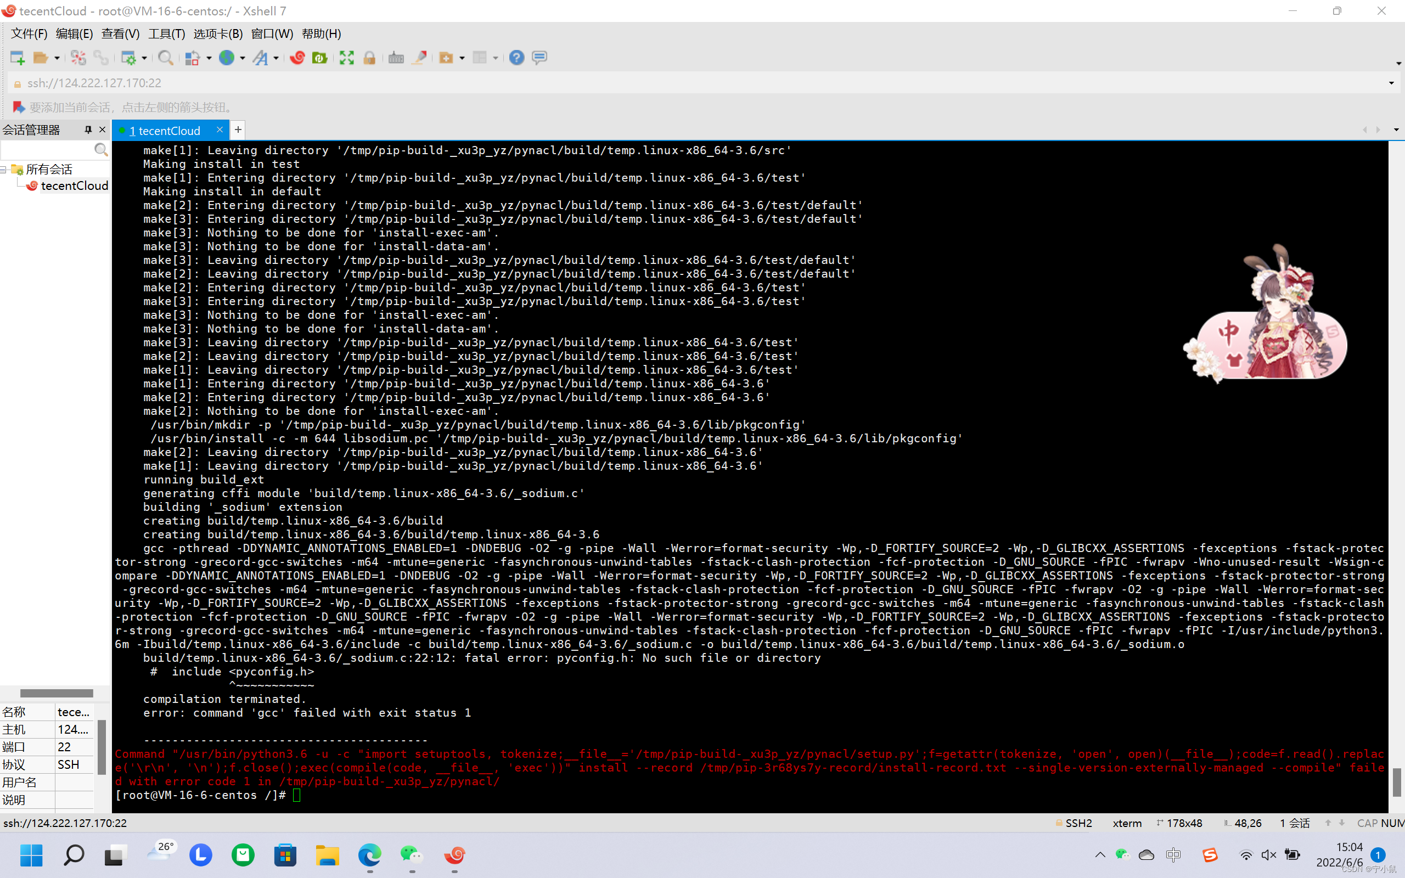Expand the address bar dropdown arrow

(1391, 83)
